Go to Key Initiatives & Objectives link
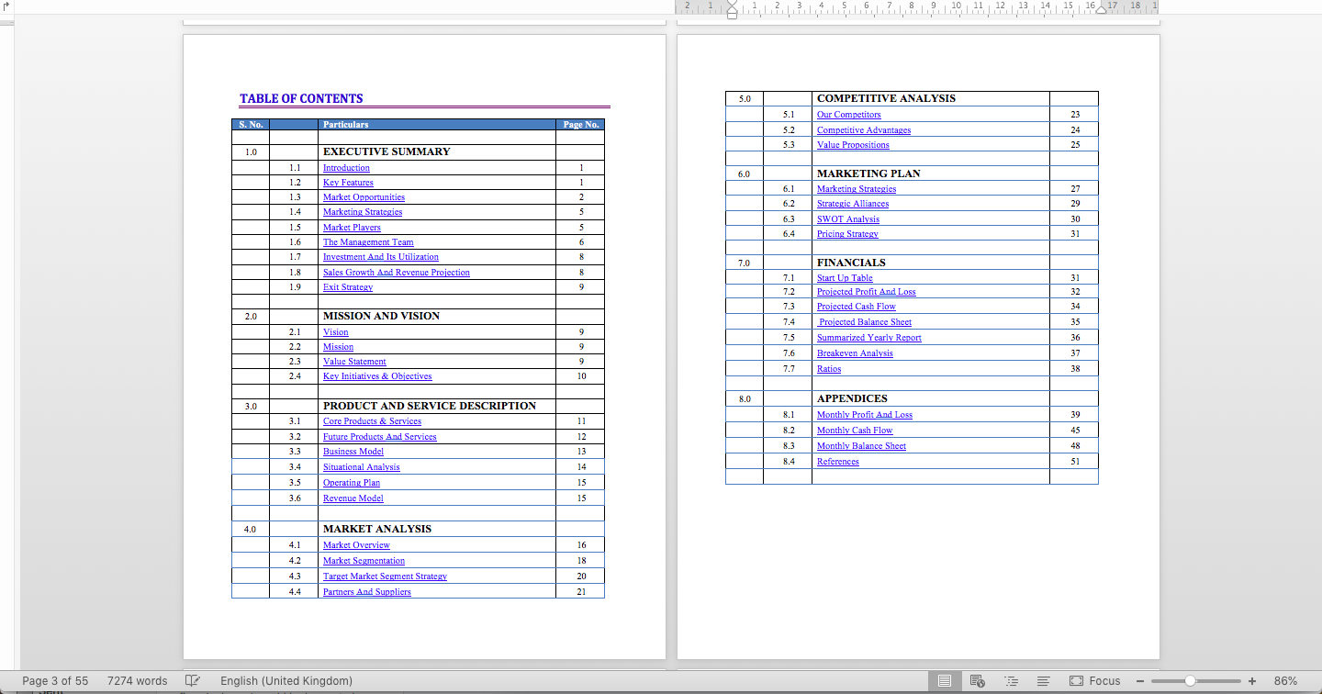The width and height of the screenshot is (1322, 694). click(x=377, y=376)
